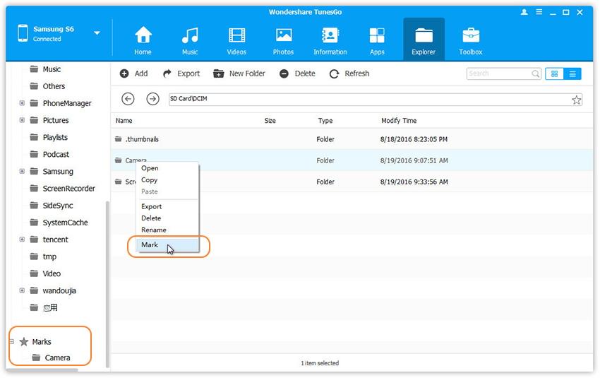Bookmark the path with the star icon
This screenshot has width=600, height=378.
point(576,100)
